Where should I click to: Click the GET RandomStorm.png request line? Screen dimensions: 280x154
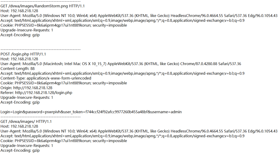[43, 6]
